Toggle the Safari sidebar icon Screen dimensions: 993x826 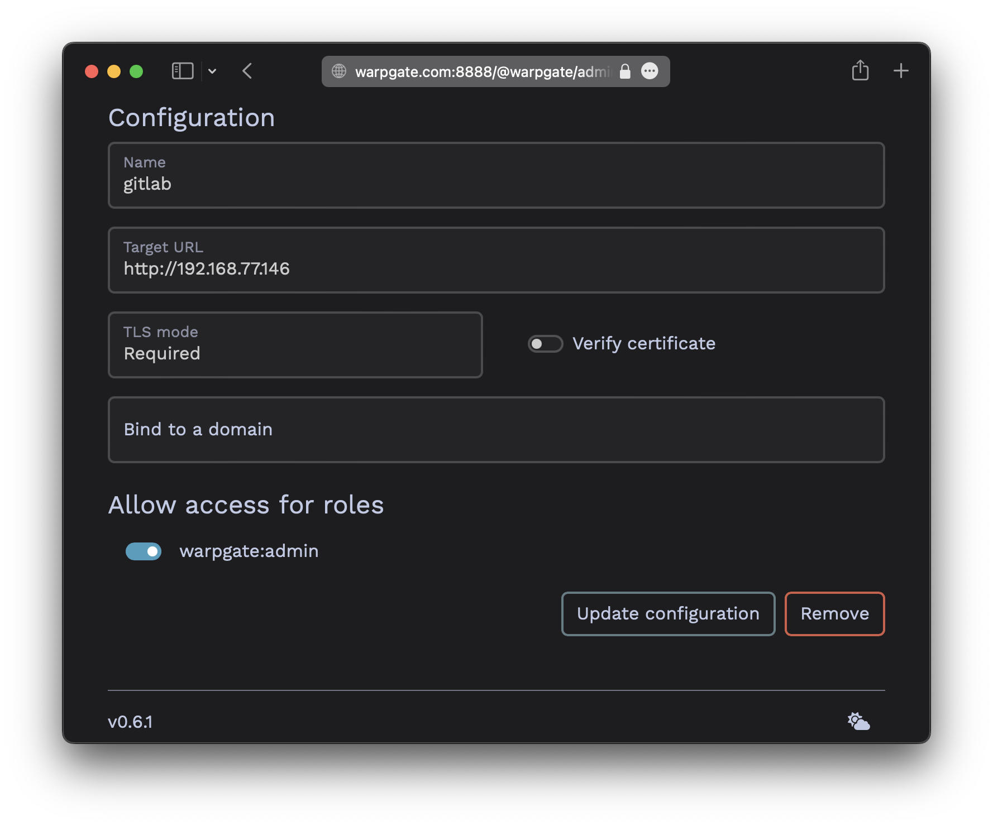pos(183,71)
